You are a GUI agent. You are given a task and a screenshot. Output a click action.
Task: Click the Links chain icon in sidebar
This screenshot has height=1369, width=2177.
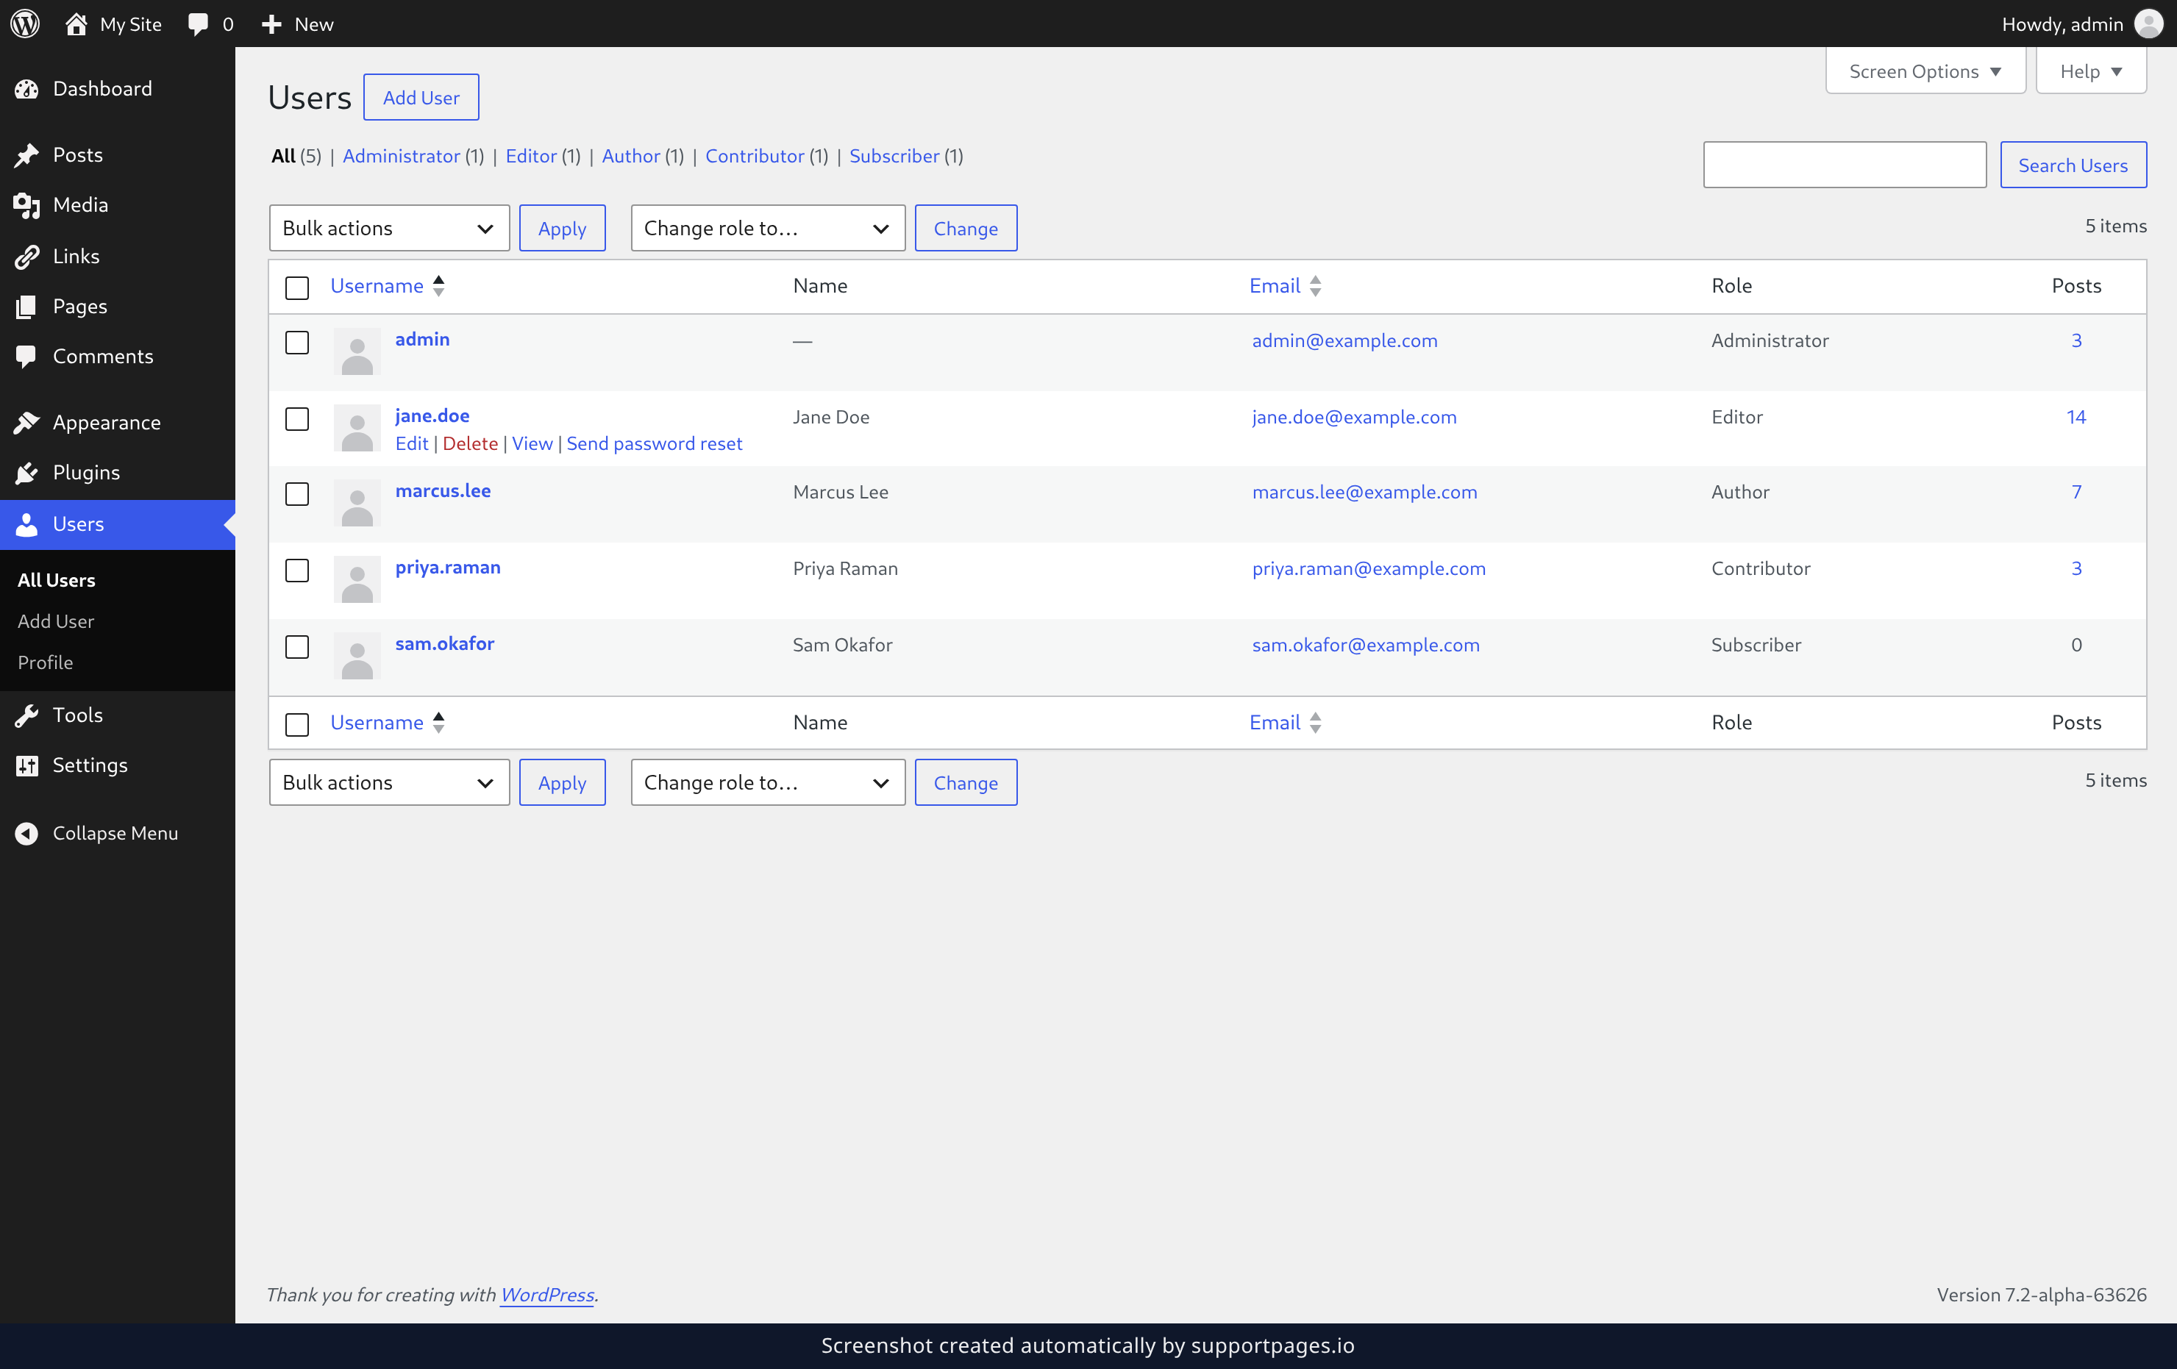(27, 257)
